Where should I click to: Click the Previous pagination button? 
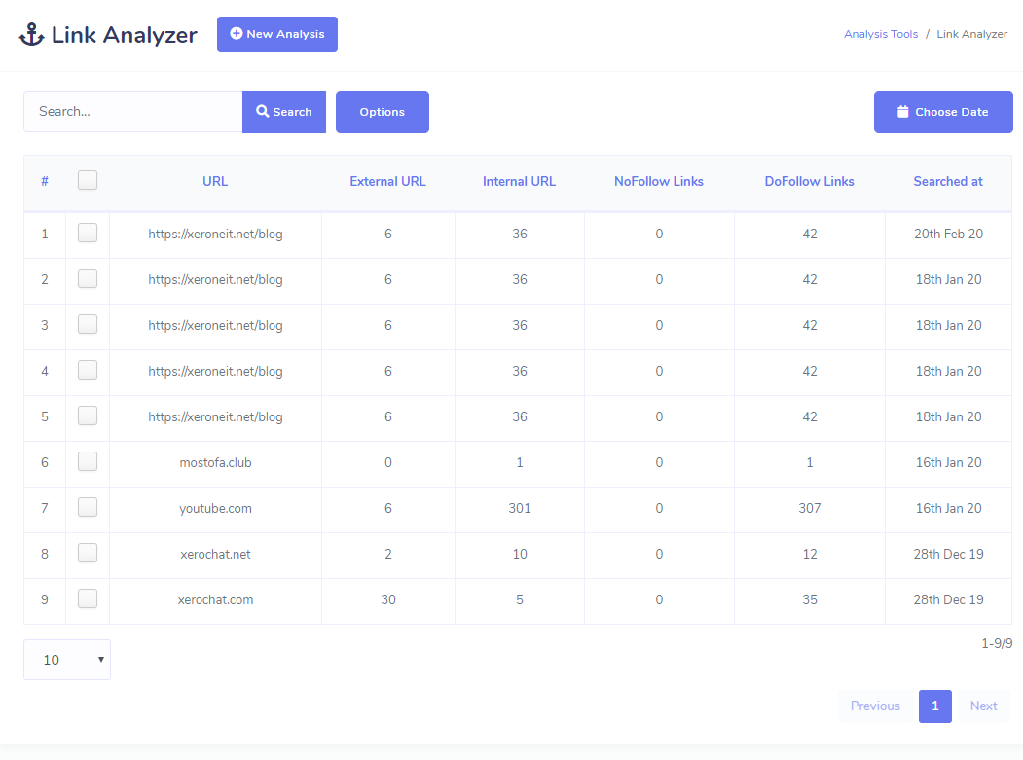(x=875, y=706)
